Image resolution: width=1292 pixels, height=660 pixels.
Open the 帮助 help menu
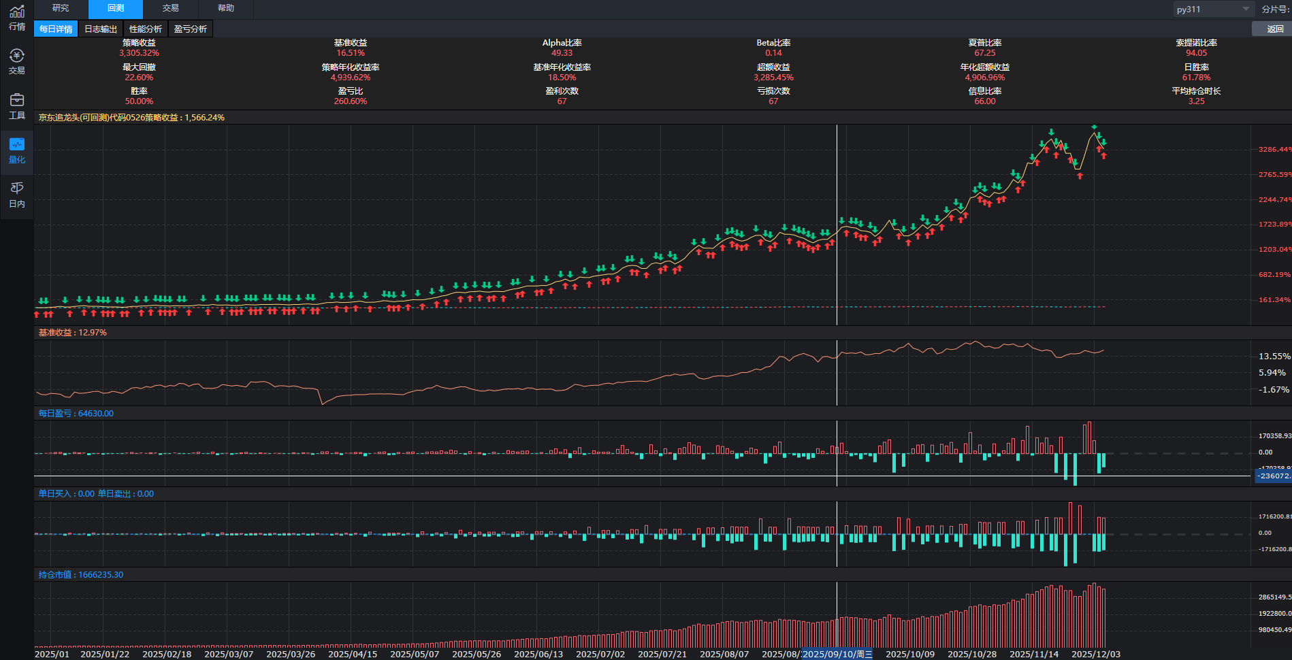click(226, 8)
